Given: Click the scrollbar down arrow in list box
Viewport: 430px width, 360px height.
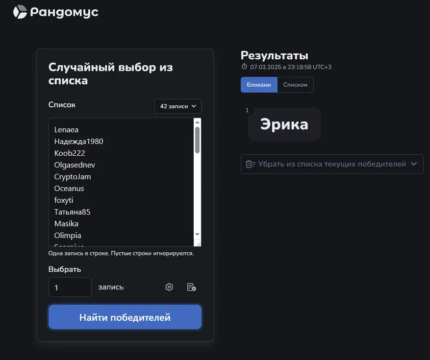Looking at the screenshot, I should click(197, 234).
